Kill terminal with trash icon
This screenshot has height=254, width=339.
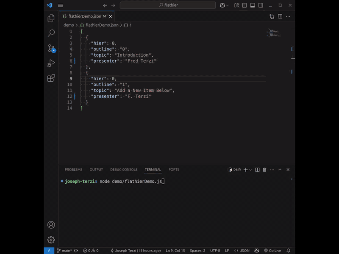[x=264, y=170]
